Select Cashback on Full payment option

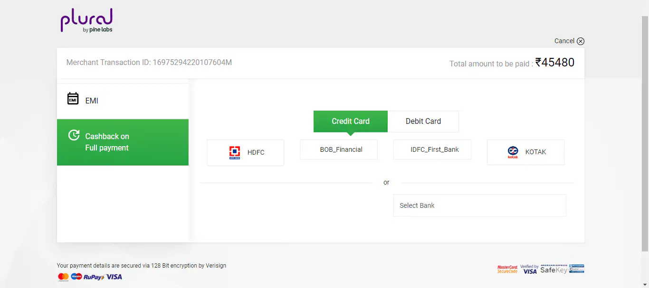[x=123, y=142]
